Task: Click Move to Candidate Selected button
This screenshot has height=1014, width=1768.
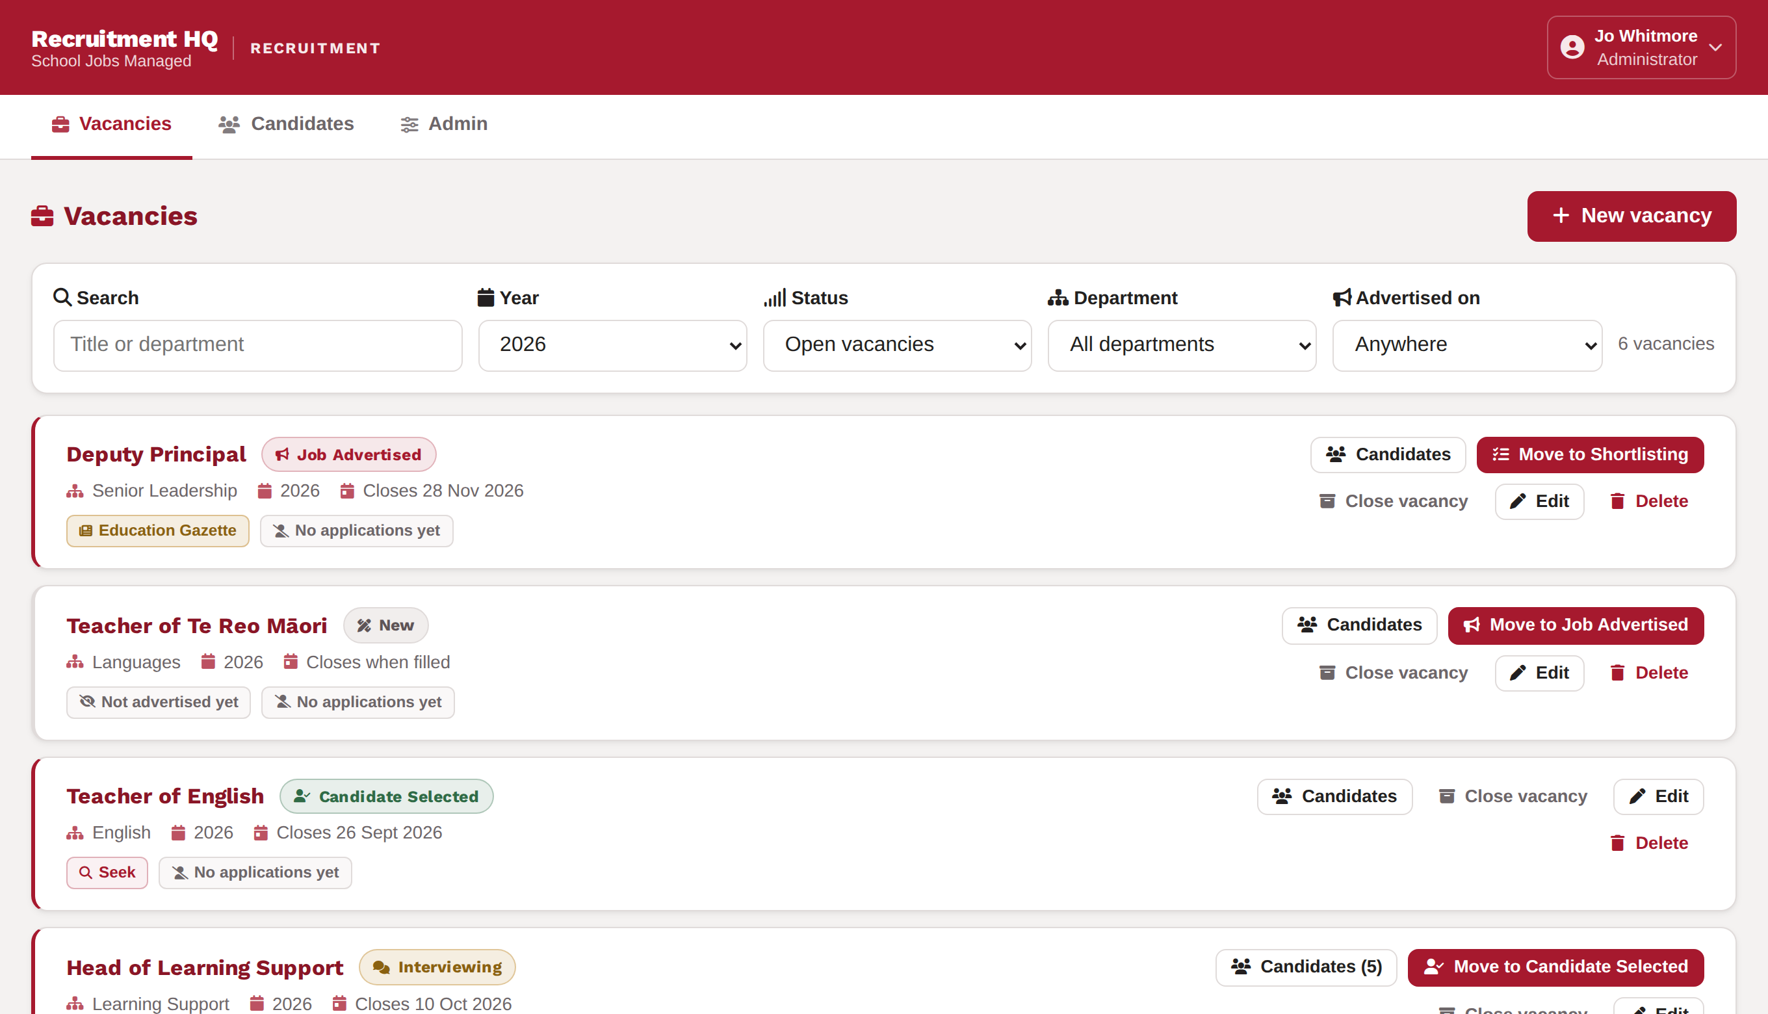Action: coord(1555,967)
